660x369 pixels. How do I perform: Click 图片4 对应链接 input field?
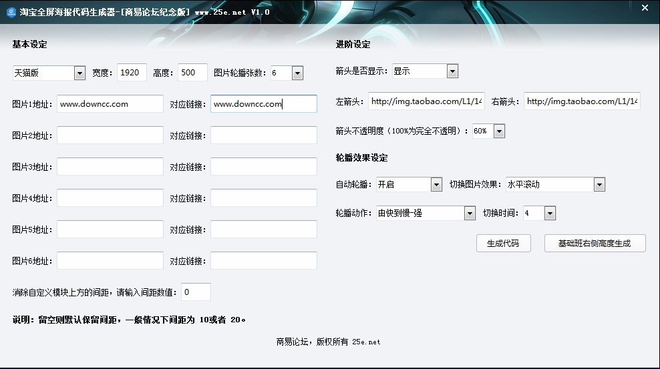tap(263, 198)
